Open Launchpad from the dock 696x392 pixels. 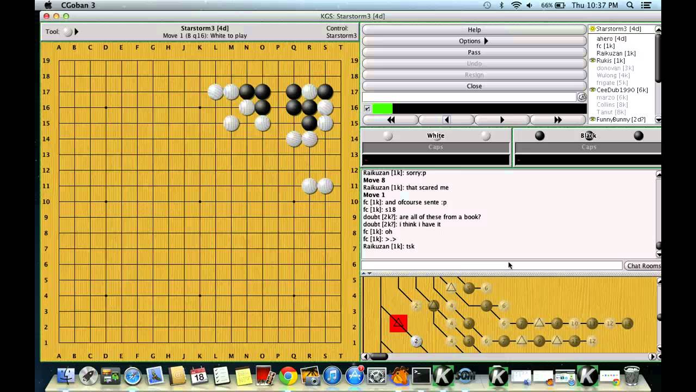point(88,376)
